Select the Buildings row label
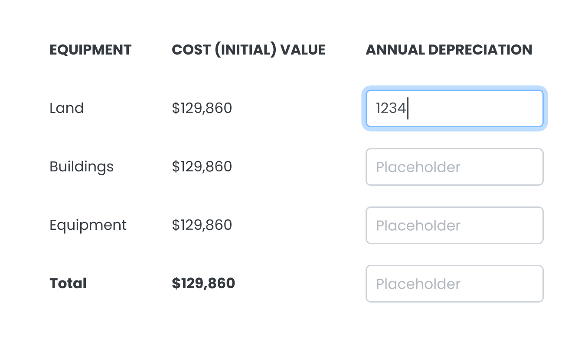Viewport: 588px width, 348px height. pyautogui.click(x=82, y=167)
